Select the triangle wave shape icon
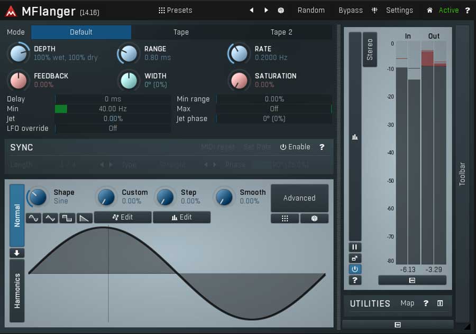Viewport: 476px width, 334px height. coord(50,218)
